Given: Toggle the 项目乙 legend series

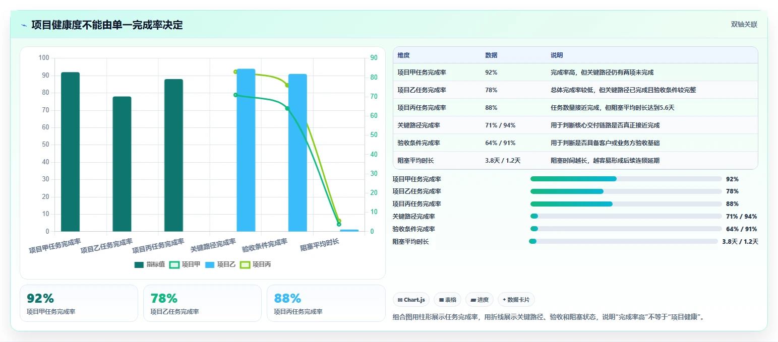Looking at the screenshot, I should 220,264.
